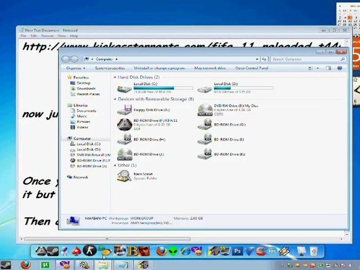Screen dimensions: 360x270
Task: Select the BD-ROM Drive (I:) icon
Action: coord(205,139)
